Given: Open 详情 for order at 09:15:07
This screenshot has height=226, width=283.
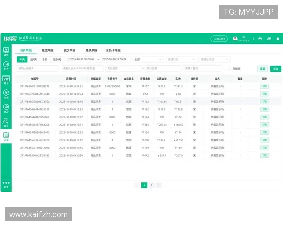Looking at the screenshot, I should click(265, 117).
